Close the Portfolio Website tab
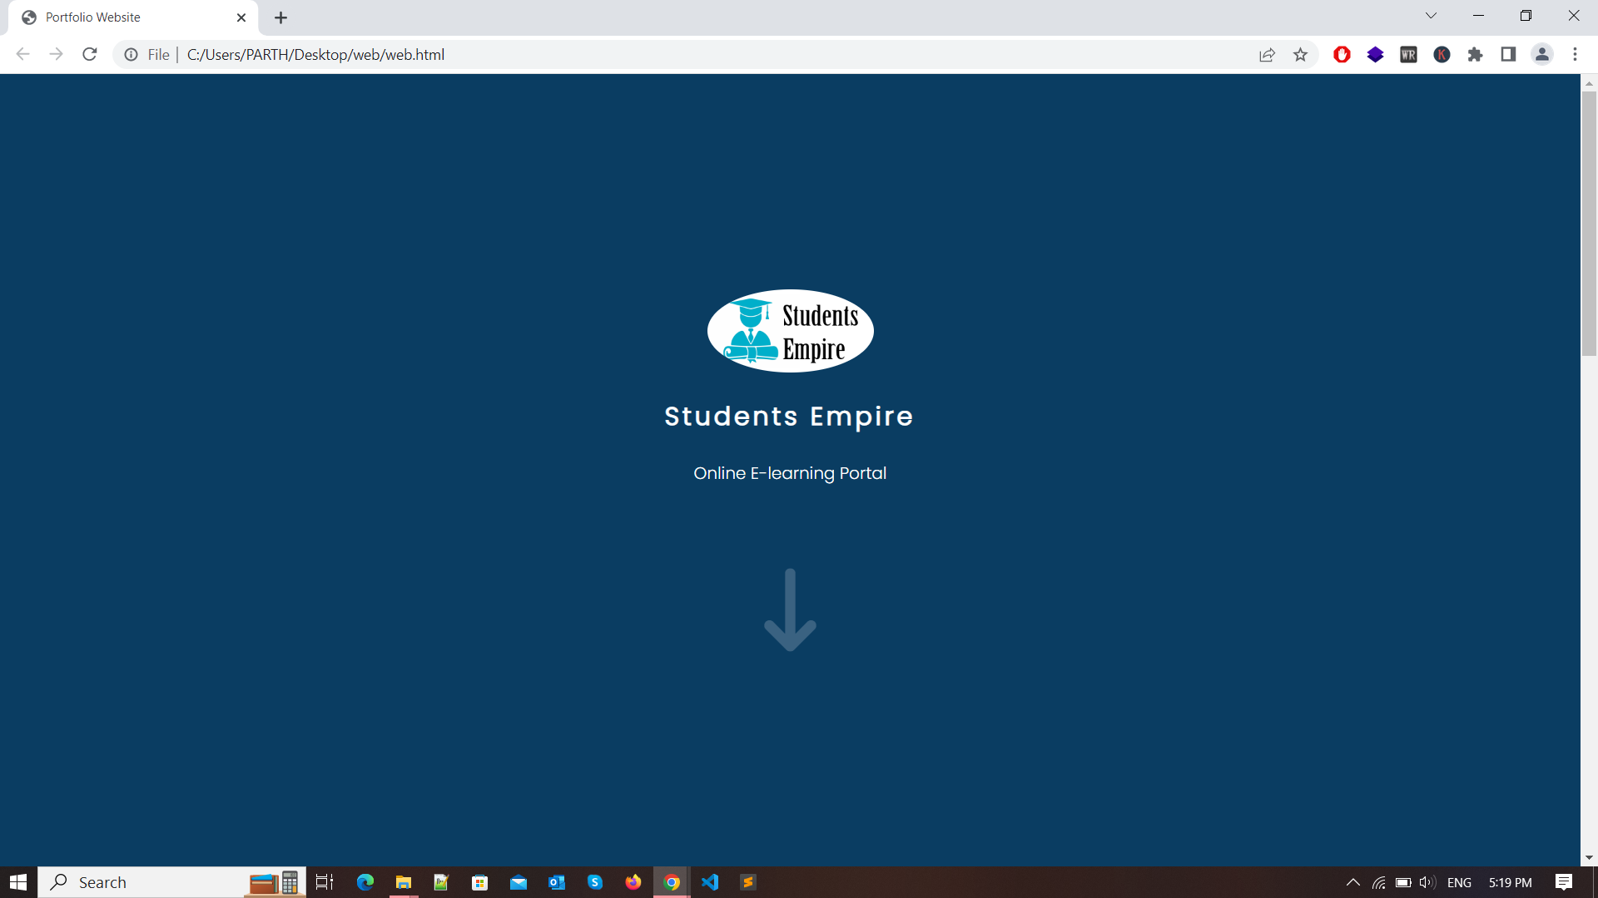The width and height of the screenshot is (1598, 898). tap(241, 17)
